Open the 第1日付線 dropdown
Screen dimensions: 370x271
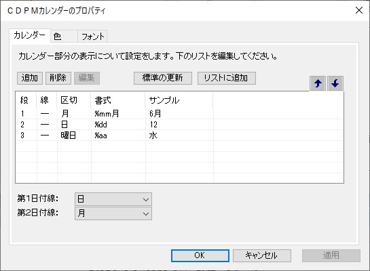click(x=113, y=199)
